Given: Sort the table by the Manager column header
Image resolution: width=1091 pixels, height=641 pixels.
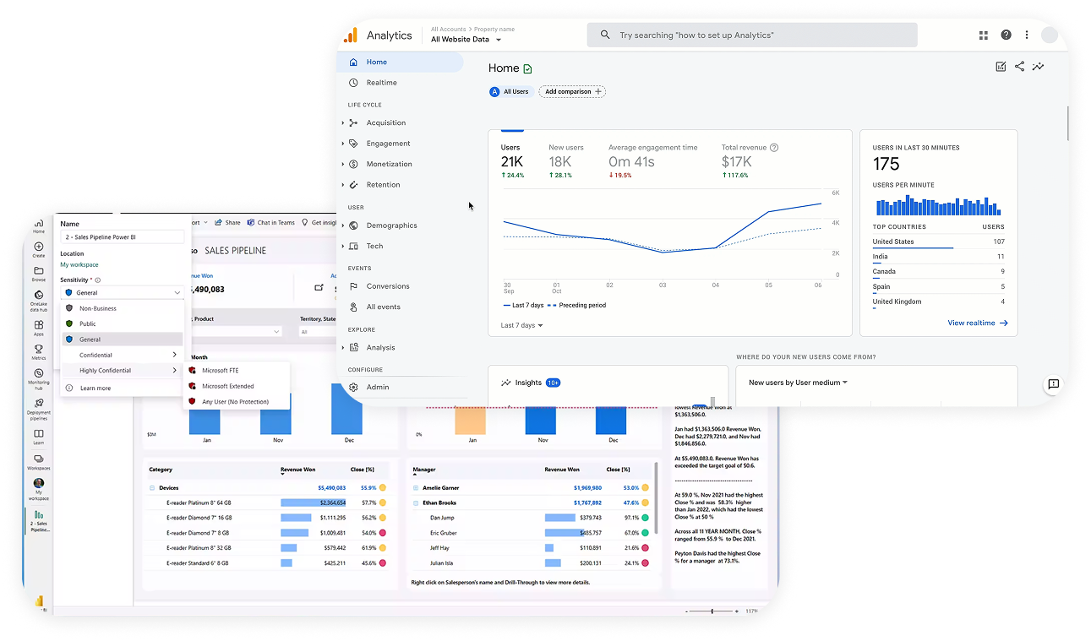Looking at the screenshot, I should click(x=424, y=470).
